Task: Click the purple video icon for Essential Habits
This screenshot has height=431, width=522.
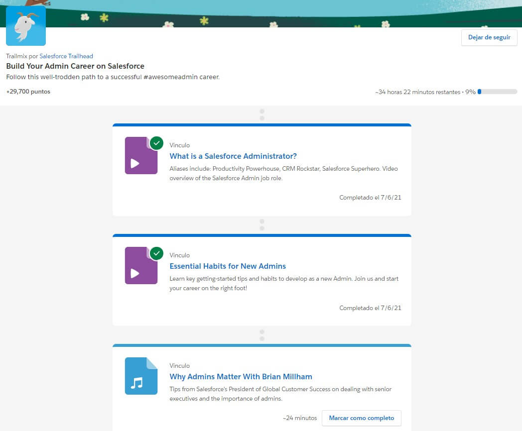Action: click(x=141, y=266)
